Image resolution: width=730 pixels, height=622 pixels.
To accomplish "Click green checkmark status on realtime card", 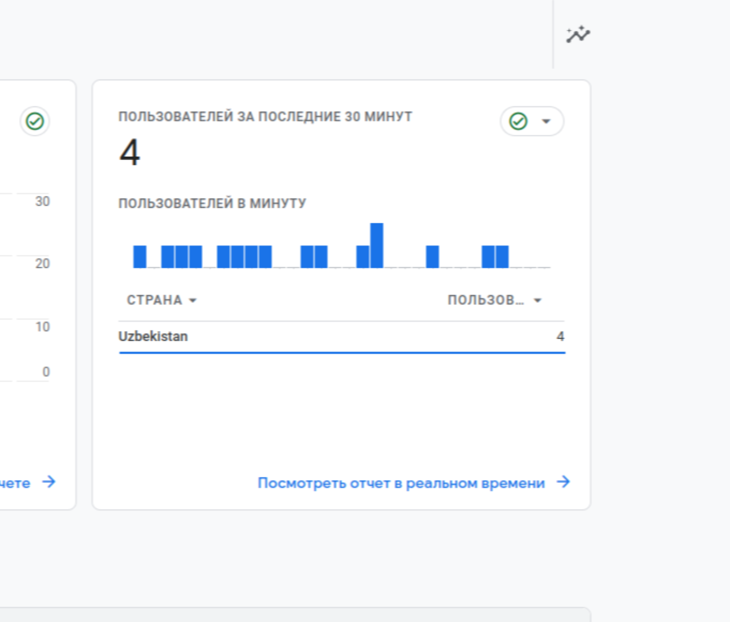I will point(519,121).
